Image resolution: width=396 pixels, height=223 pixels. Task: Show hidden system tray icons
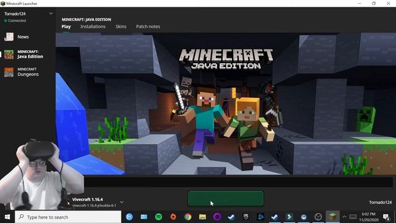344,217
